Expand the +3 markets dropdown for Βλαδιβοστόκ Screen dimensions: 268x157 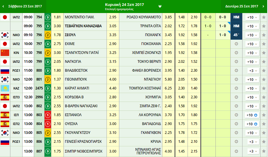pos(253,71)
